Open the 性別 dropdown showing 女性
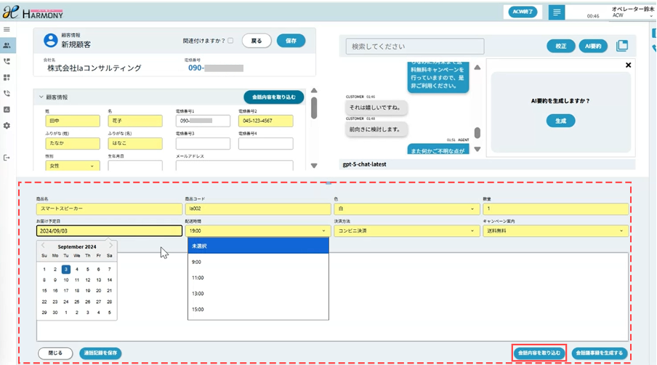This screenshot has width=657, height=365. (73, 166)
